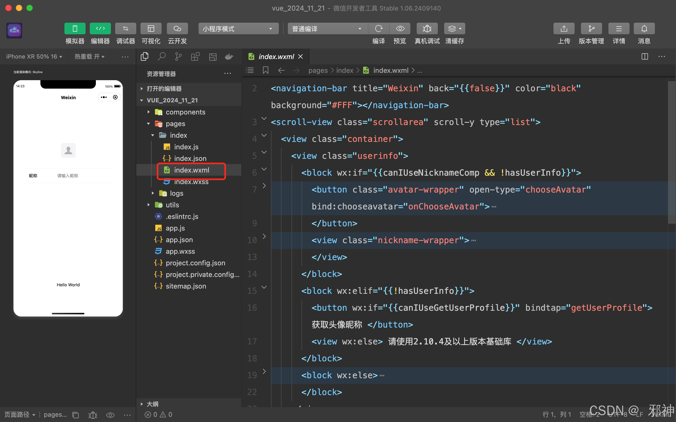Open the source control branch icon in the sidebar
This screenshot has width=676, height=422.
pos(178,57)
